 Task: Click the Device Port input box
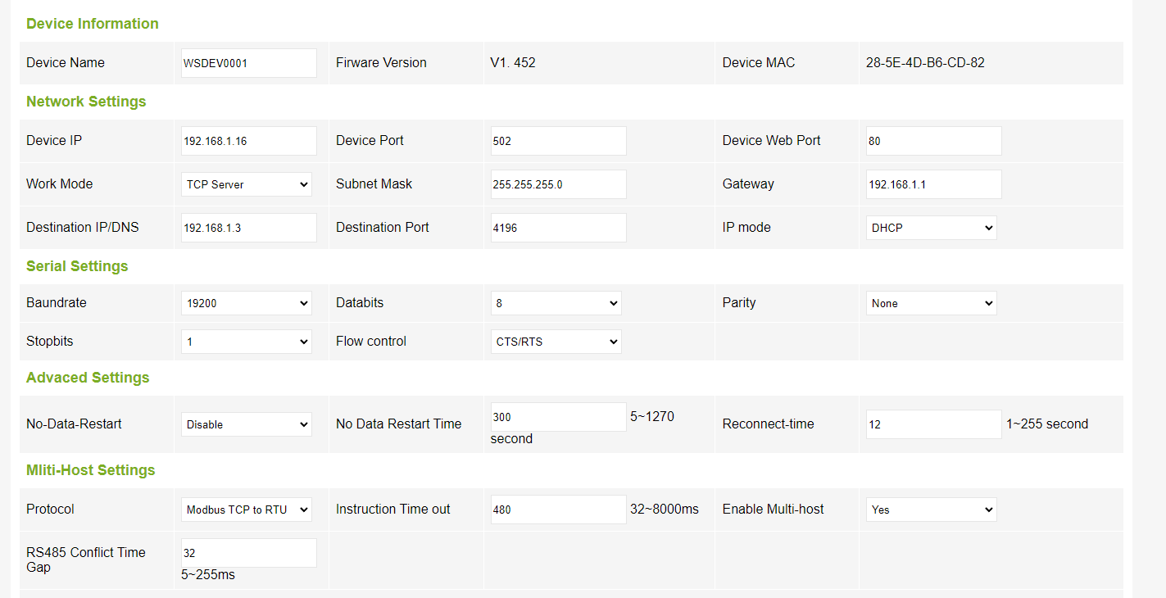pos(558,141)
